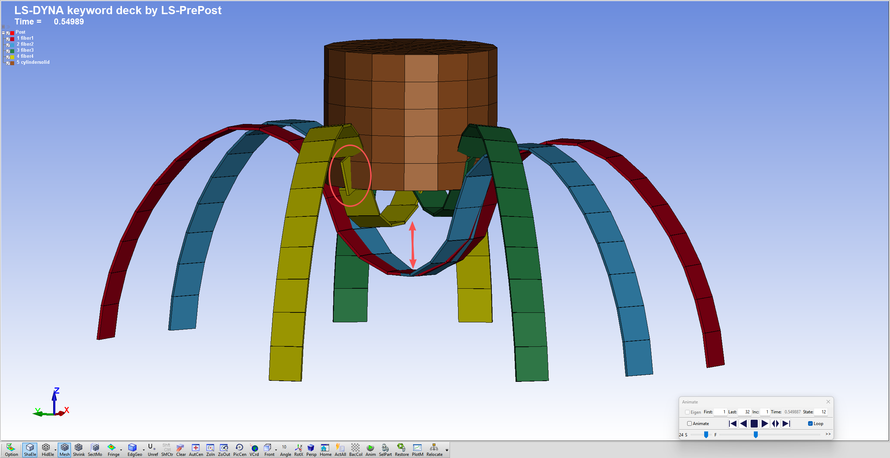Jump to the last animation state
Viewport: 890px width, 458px height.
786,424
